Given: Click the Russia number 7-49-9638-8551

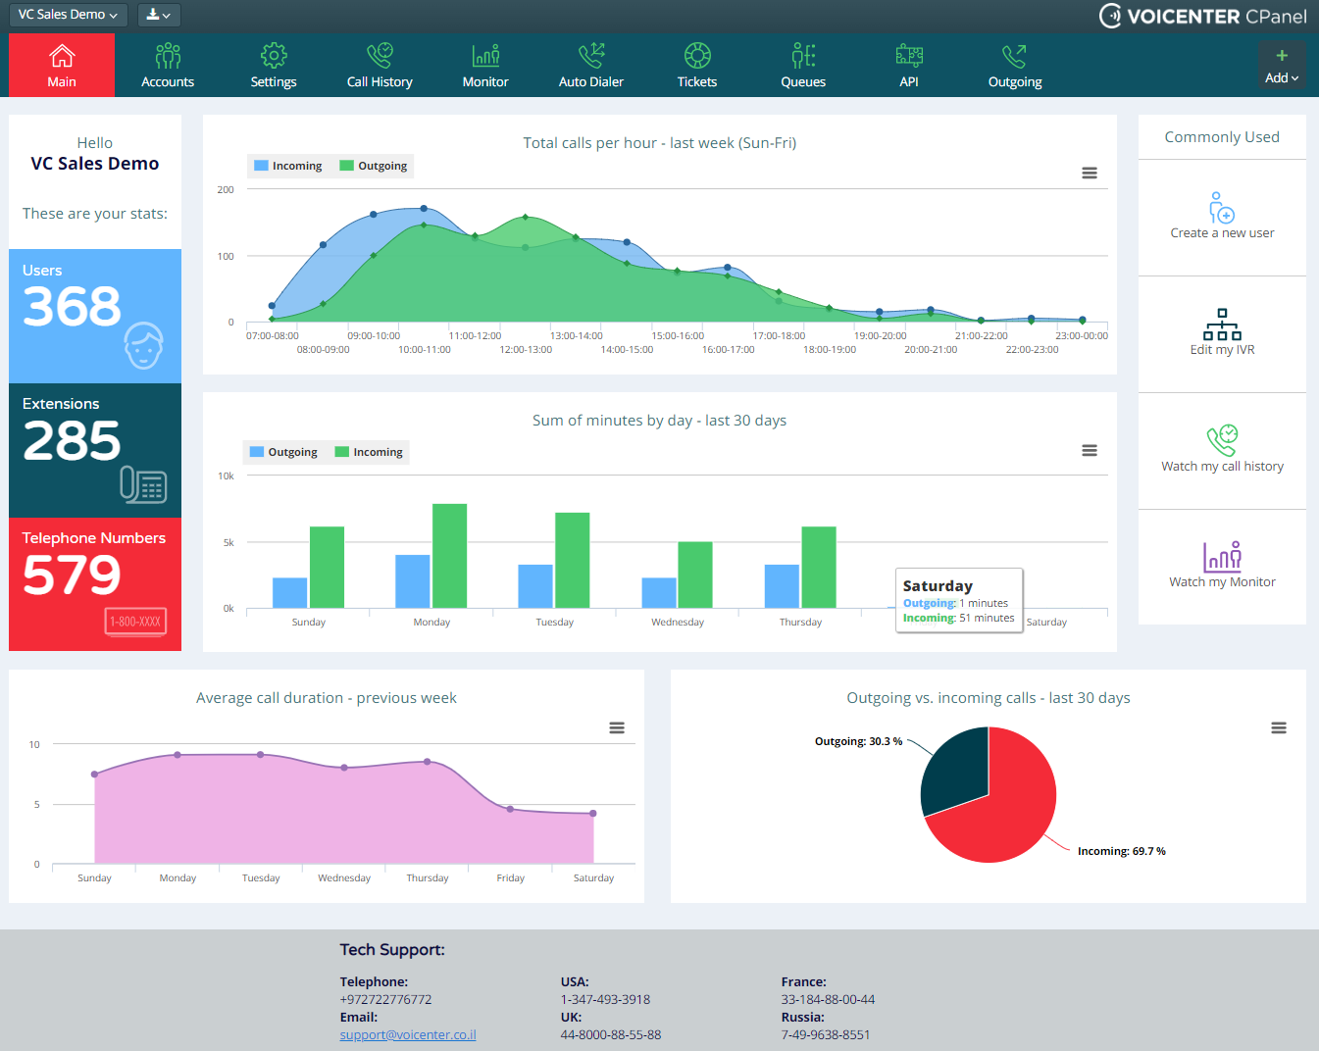Looking at the screenshot, I should (x=826, y=1035).
